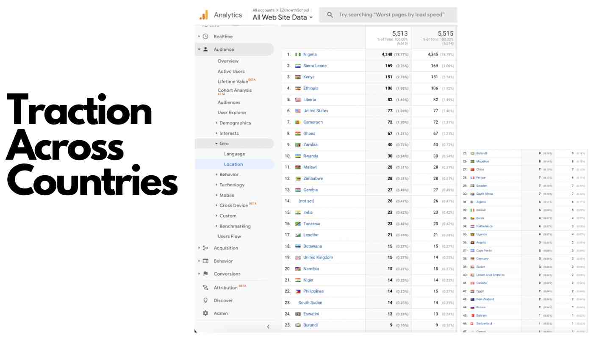Click the Attribution icon in sidebar
Screen dimensions: 610x343
pyautogui.click(x=205, y=288)
